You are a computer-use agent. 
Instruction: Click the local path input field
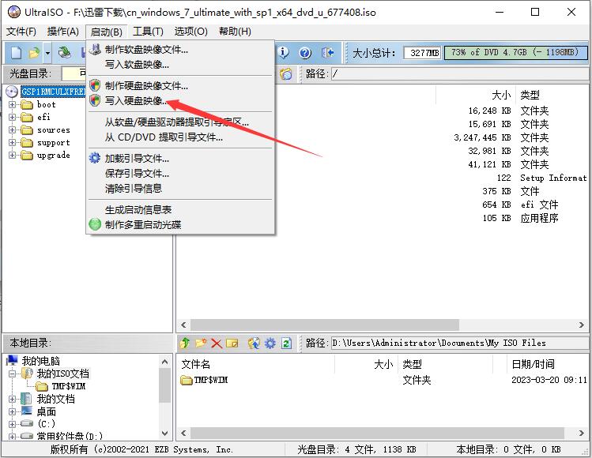pyautogui.click(x=460, y=343)
